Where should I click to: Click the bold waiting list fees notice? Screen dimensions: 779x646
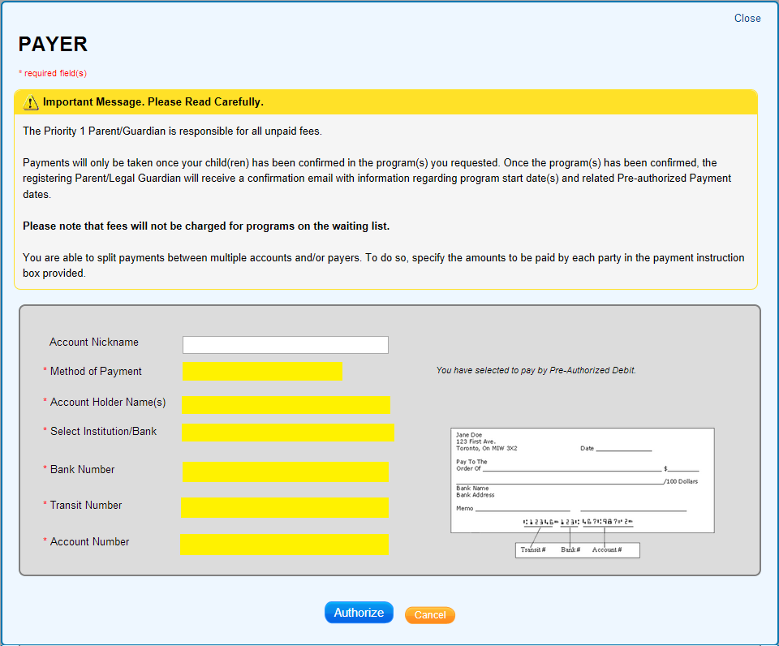point(206,226)
